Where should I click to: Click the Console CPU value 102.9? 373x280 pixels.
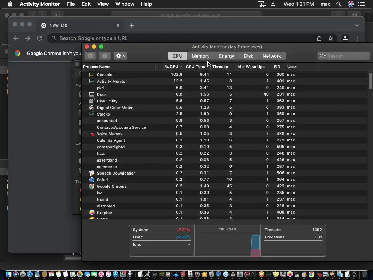[x=177, y=74]
